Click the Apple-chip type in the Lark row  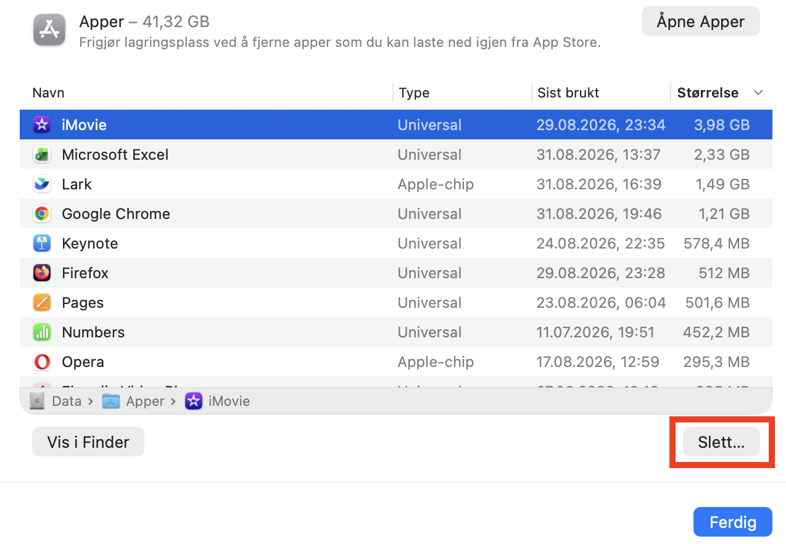pyautogui.click(x=436, y=184)
